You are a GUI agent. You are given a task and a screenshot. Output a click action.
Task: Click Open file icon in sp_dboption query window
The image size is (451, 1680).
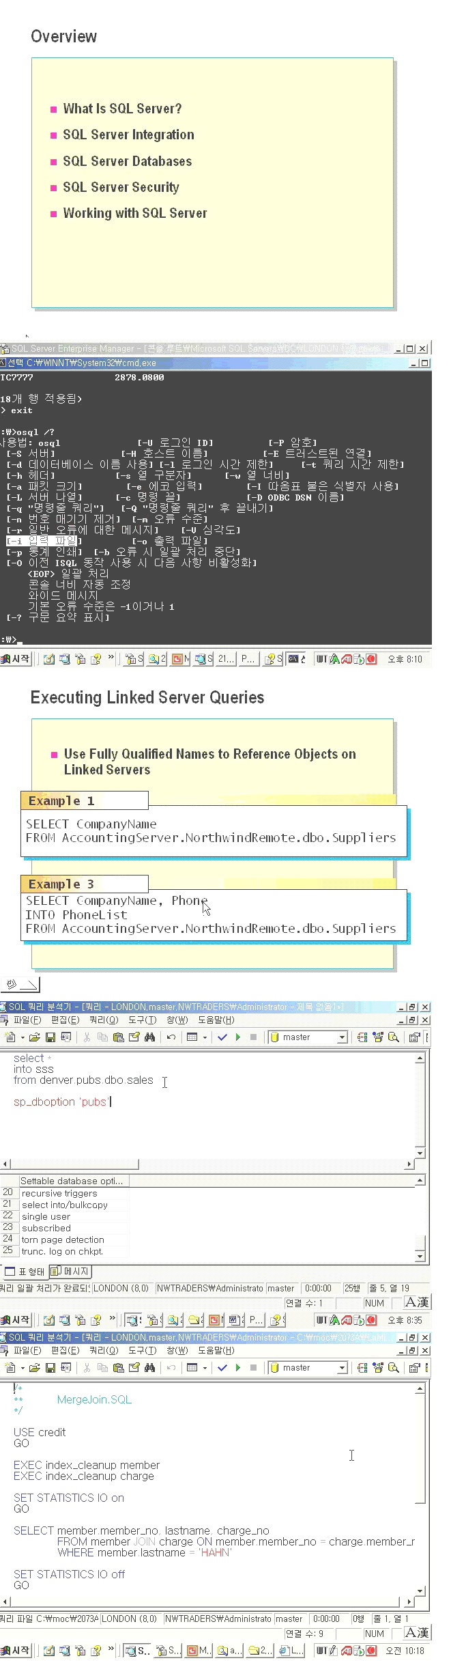pyautogui.click(x=35, y=1037)
